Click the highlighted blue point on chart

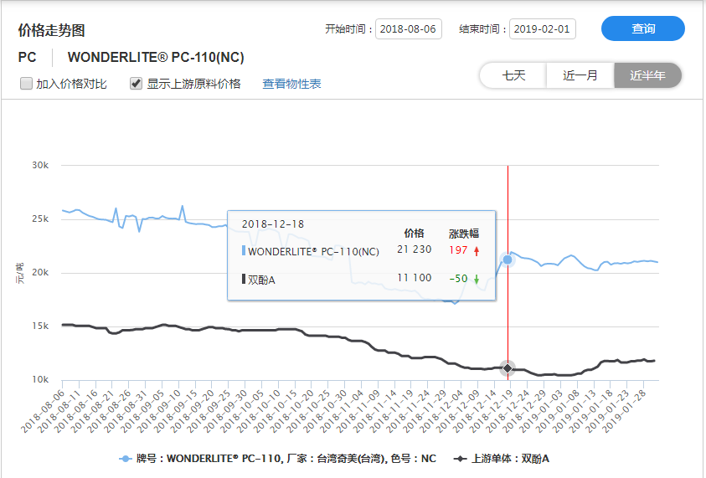pyautogui.click(x=508, y=260)
